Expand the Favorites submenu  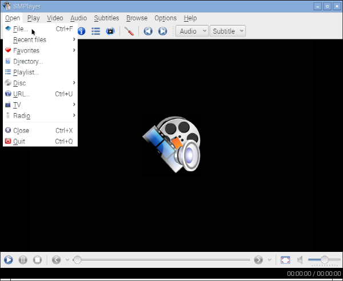click(x=40, y=50)
